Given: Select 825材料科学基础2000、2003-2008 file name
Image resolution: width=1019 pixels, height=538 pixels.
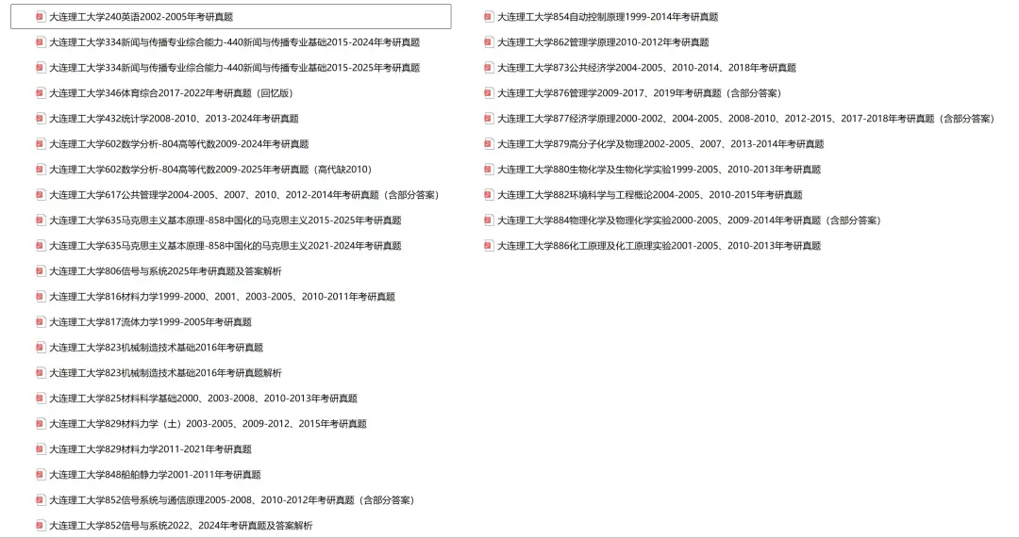Looking at the screenshot, I should 204,398.
